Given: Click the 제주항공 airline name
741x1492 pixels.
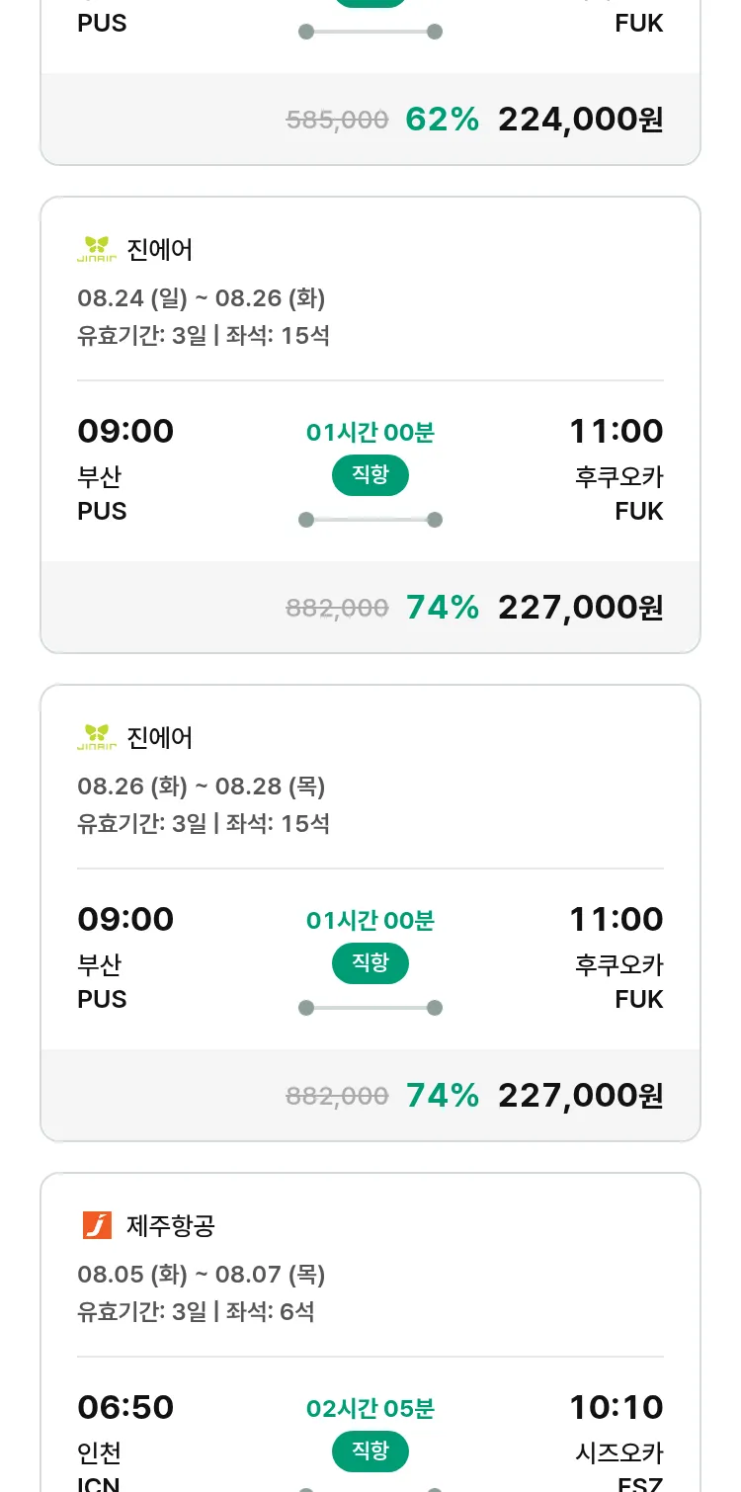Looking at the screenshot, I should pyautogui.click(x=171, y=1226).
